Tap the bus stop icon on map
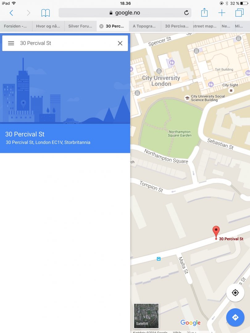Viewport: 250px width, 333px height. [159, 259]
